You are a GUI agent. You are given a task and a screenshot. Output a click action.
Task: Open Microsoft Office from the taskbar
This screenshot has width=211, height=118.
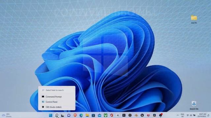[x=111, y=115]
